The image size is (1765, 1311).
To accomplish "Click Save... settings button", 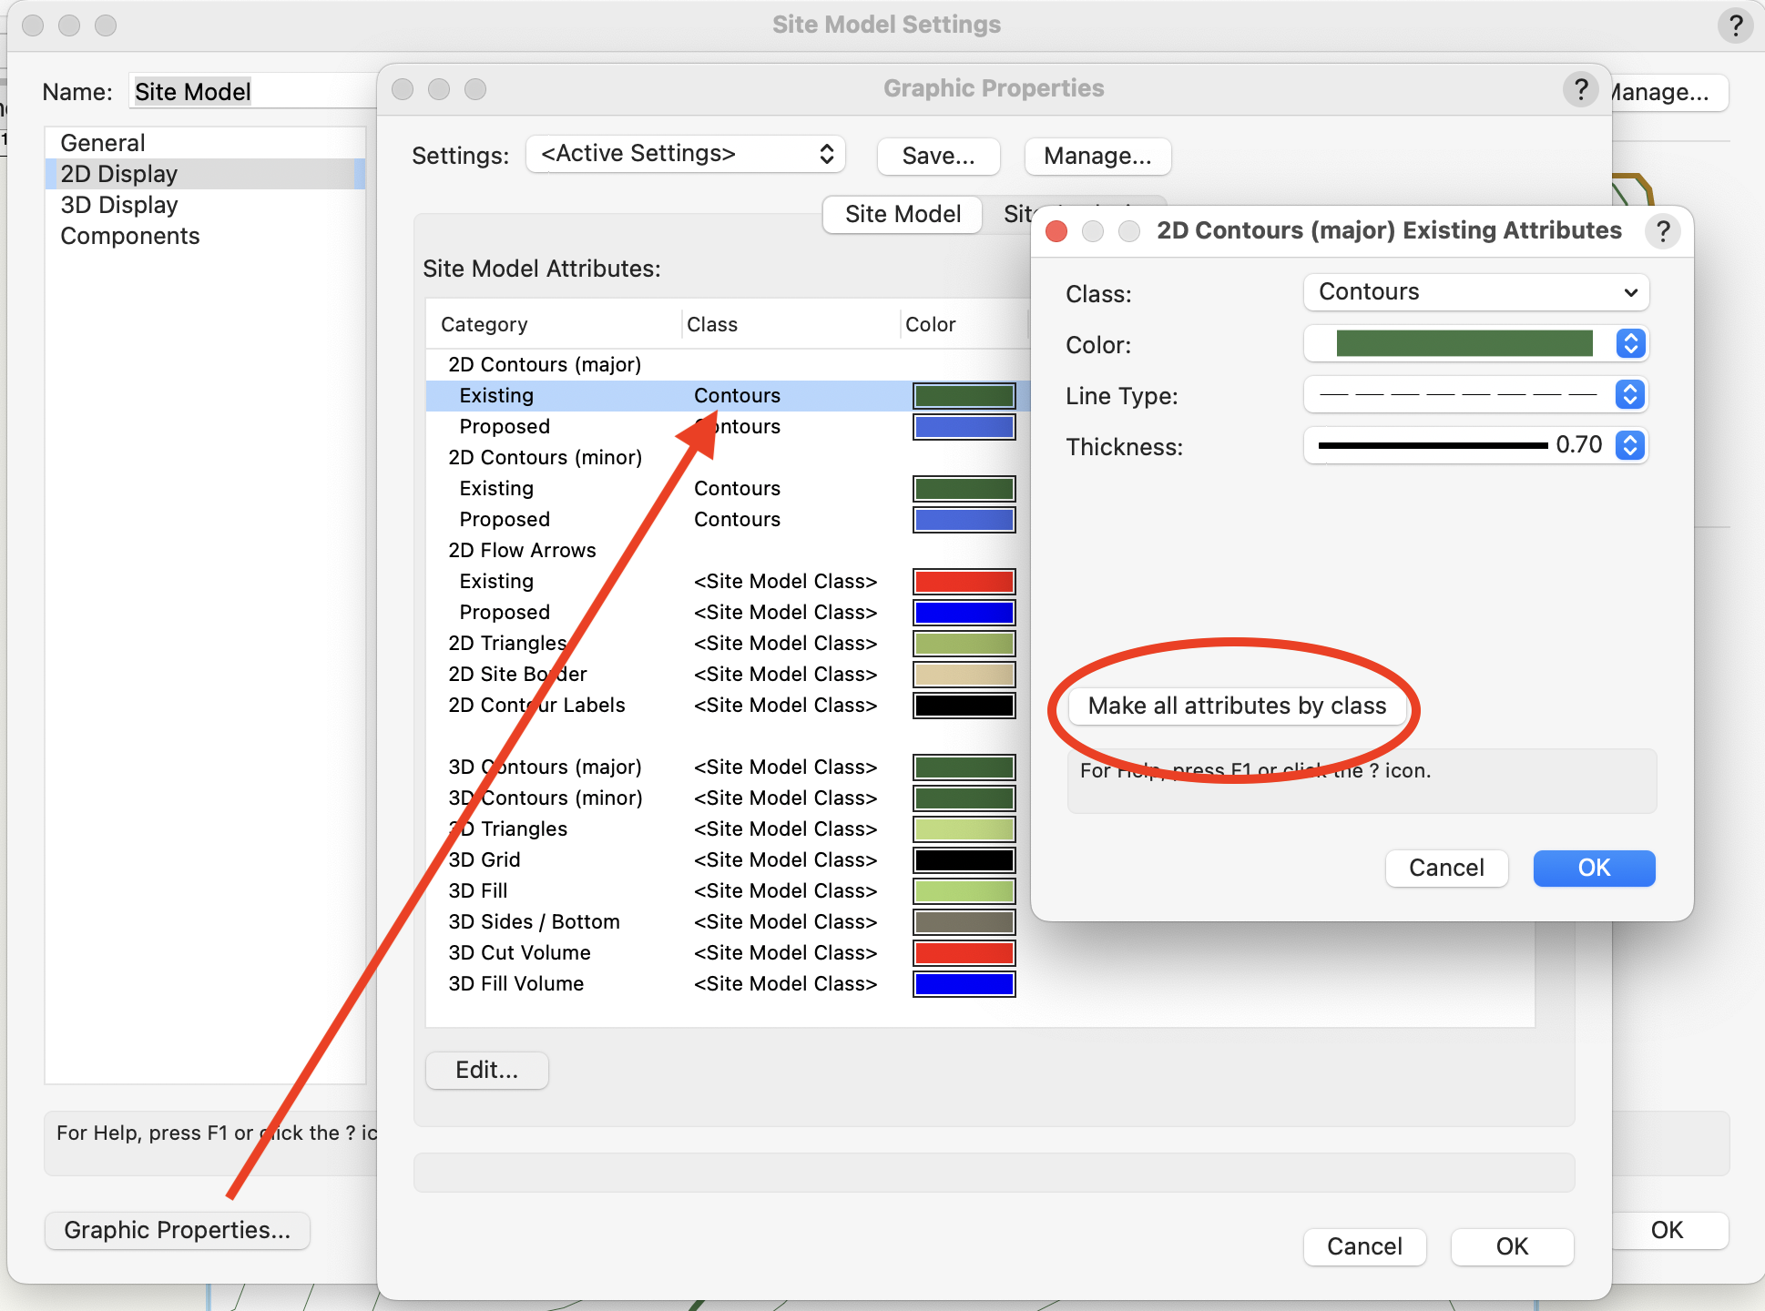I will 938,156.
